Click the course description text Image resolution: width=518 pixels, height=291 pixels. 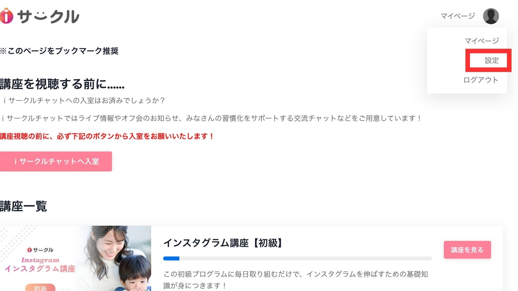click(295, 280)
